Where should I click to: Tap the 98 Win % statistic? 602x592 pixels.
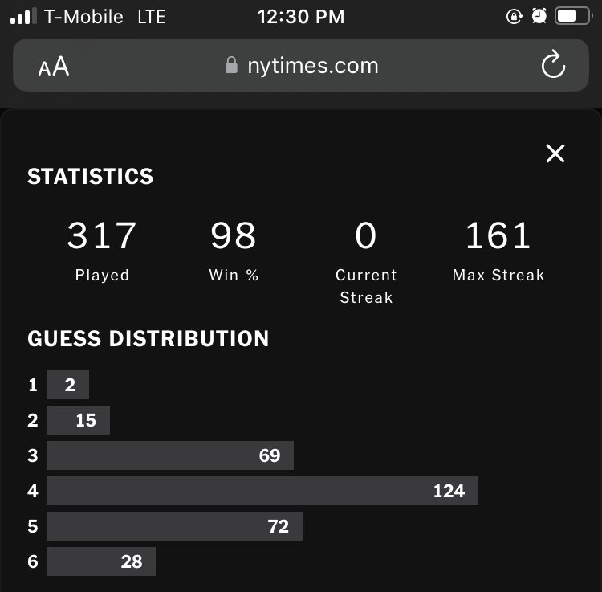[x=234, y=251]
